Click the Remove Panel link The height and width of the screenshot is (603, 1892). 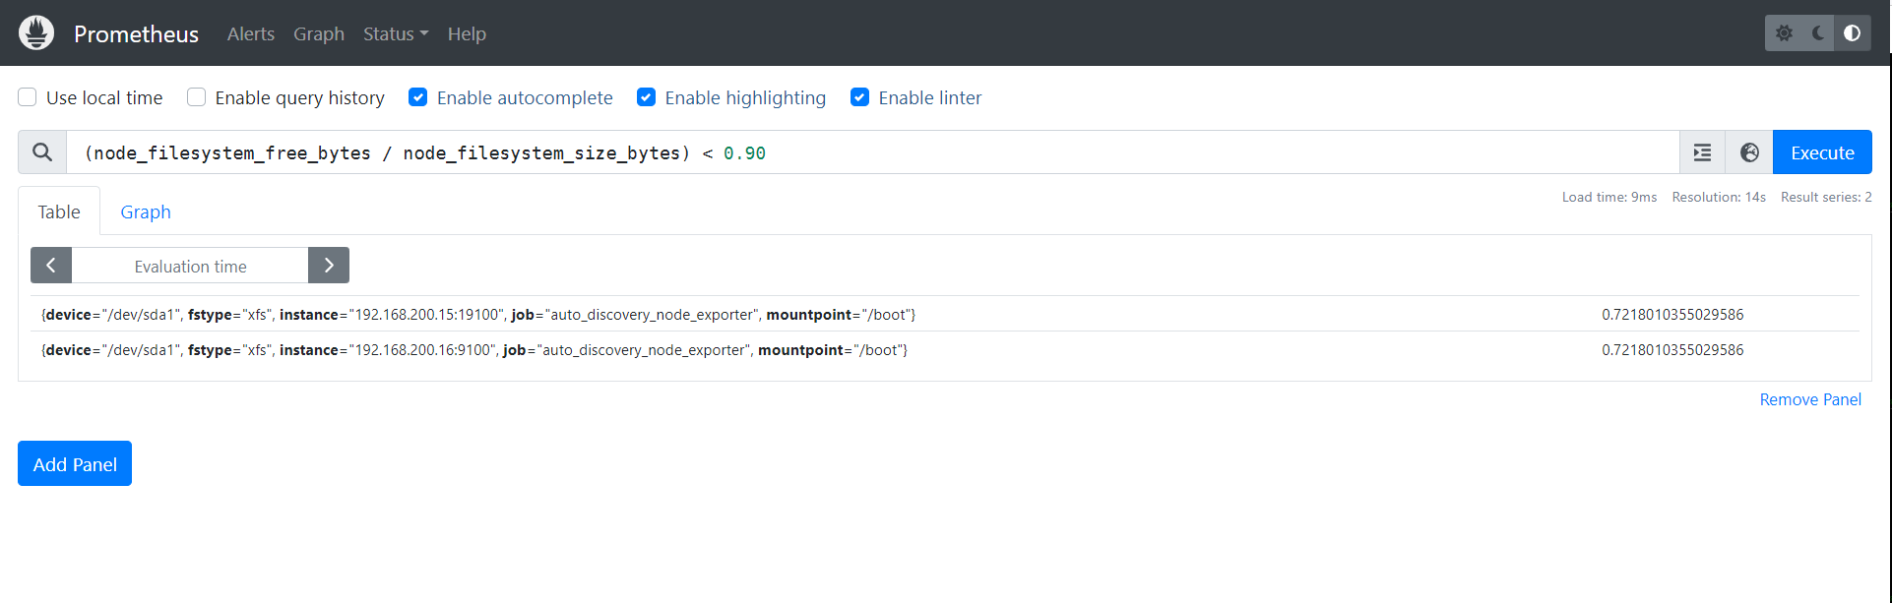pos(1810,399)
